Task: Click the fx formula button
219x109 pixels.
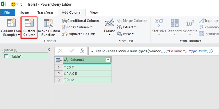Action: 82,51
